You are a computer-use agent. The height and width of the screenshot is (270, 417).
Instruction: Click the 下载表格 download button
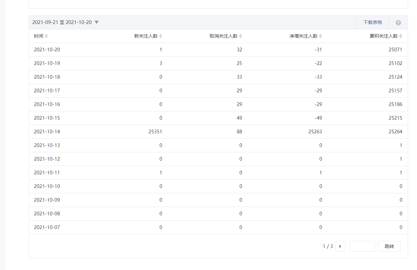[372, 22]
